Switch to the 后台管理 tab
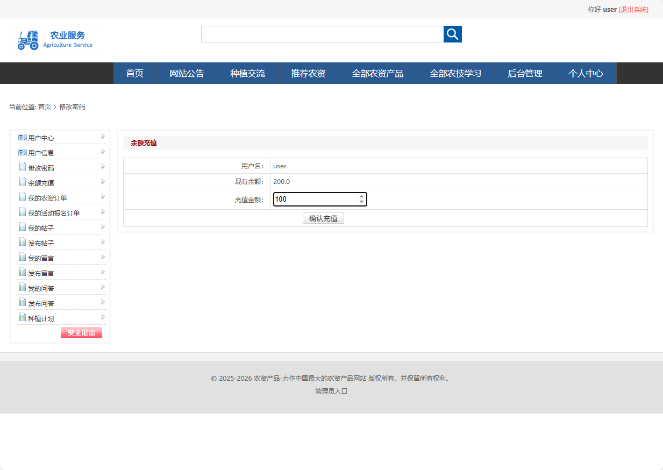 [x=525, y=73]
